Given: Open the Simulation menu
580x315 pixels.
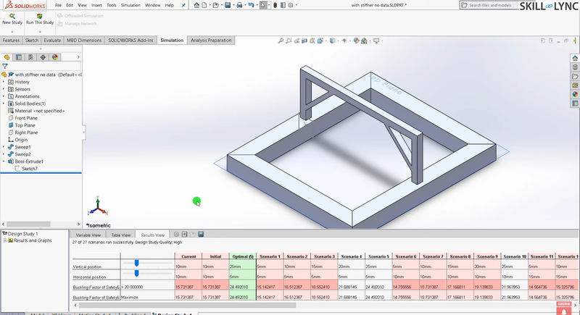Looking at the screenshot, I should click(x=130, y=5).
